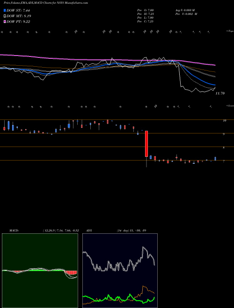Click the 'Pre H: 7.25' value

tap(146, 14)
